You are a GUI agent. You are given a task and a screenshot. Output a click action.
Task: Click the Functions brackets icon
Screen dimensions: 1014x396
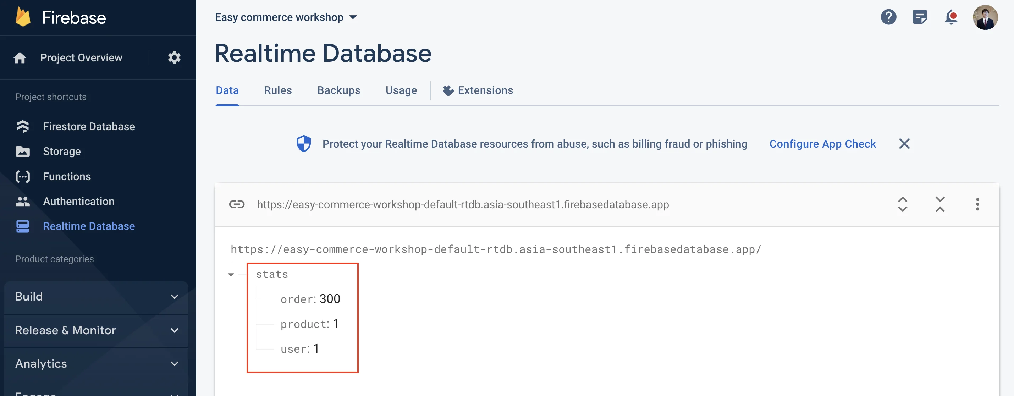pyautogui.click(x=22, y=176)
